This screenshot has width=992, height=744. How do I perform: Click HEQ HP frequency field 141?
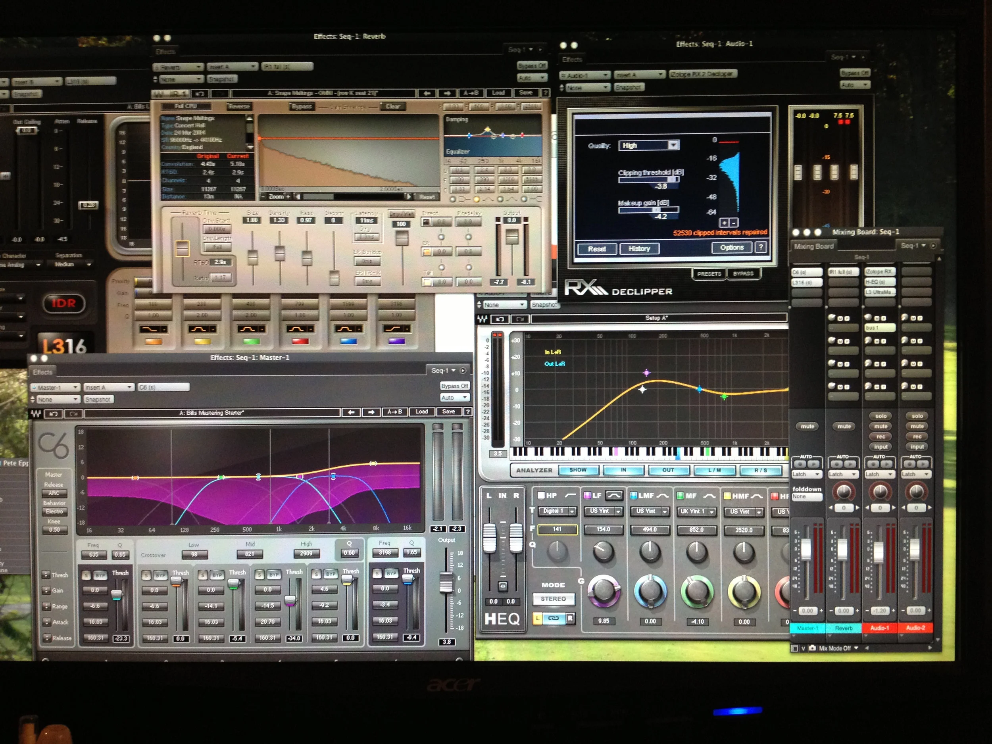coord(557,530)
